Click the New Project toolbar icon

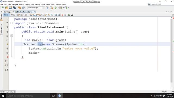coord(7,8)
